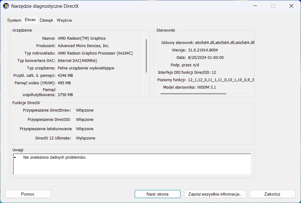Click the VRAM 495 MB value
This screenshot has height=203, width=301.
[x=64, y=83]
